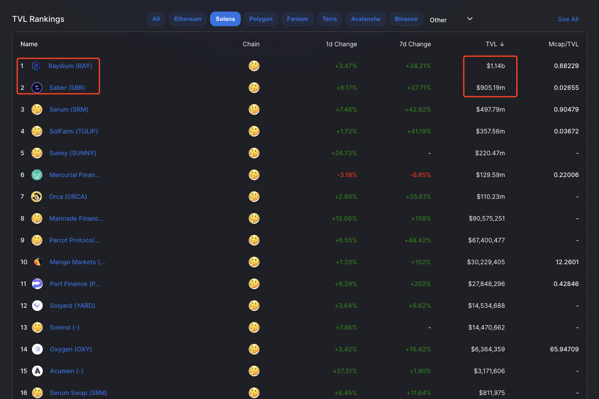Click the Mango Markets logo icon
This screenshot has height=399, width=599.
[37, 262]
